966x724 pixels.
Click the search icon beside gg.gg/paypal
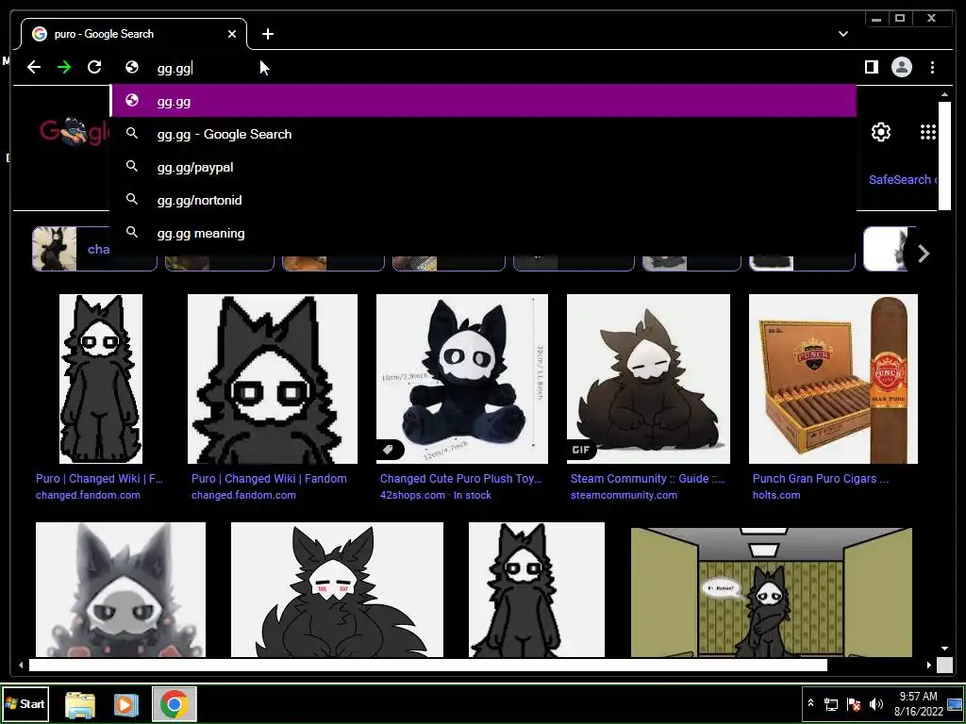132,166
